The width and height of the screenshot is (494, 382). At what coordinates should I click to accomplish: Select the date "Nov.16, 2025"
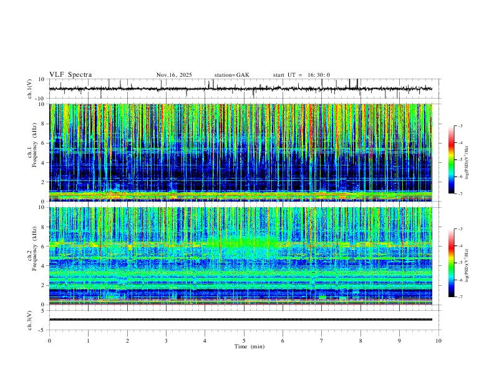(174, 75)
